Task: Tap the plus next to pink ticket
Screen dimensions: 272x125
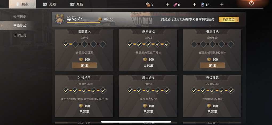Action: (x=194, y=5)
